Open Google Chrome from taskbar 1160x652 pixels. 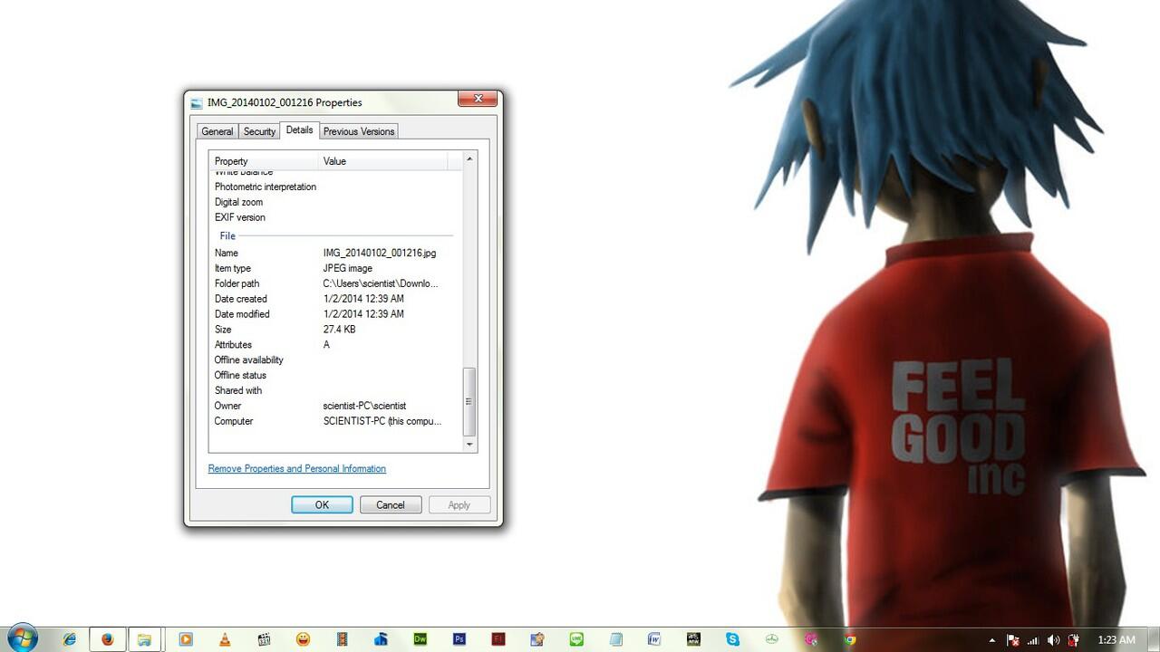[x=850, y=639]
